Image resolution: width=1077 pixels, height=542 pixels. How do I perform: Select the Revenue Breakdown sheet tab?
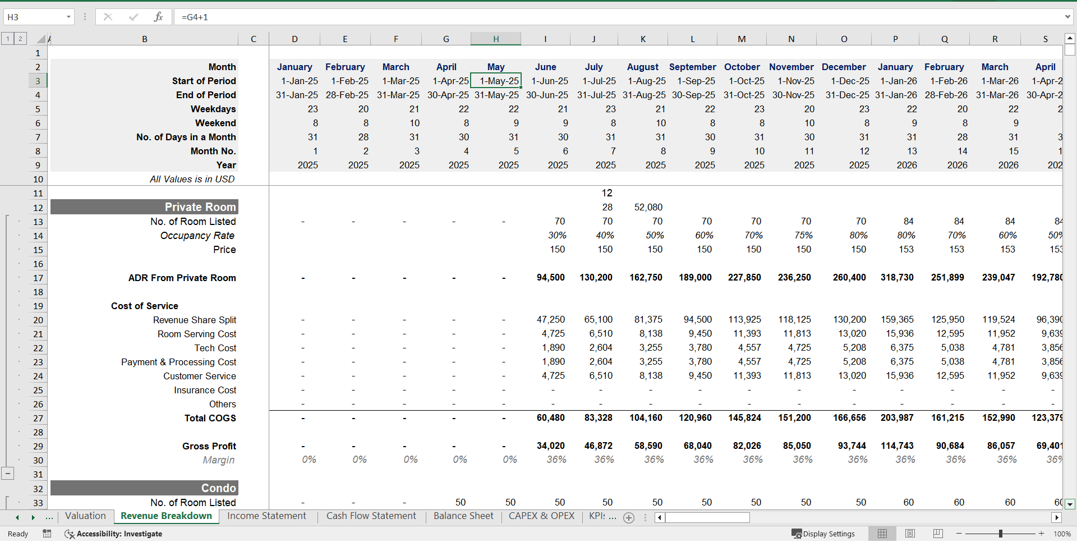point(166,516)
